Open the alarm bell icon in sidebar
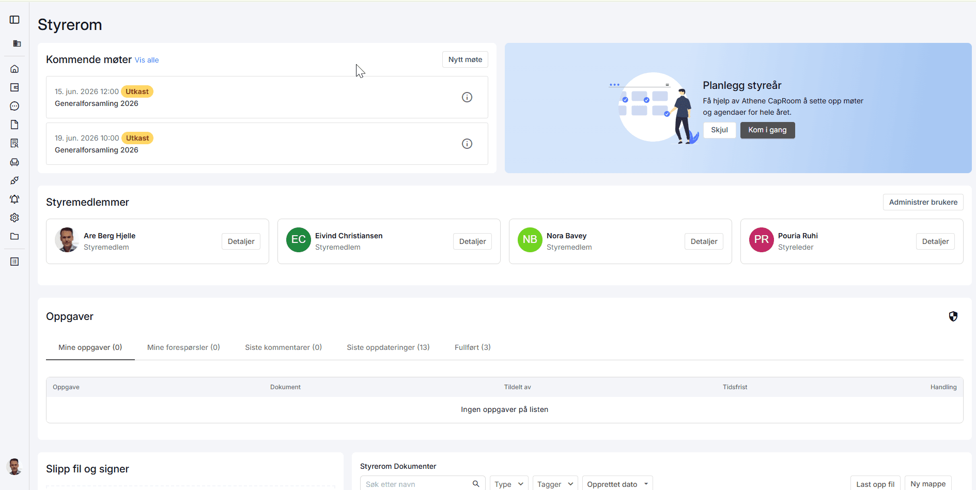The image size is (976, 490). tap(14, 199)
